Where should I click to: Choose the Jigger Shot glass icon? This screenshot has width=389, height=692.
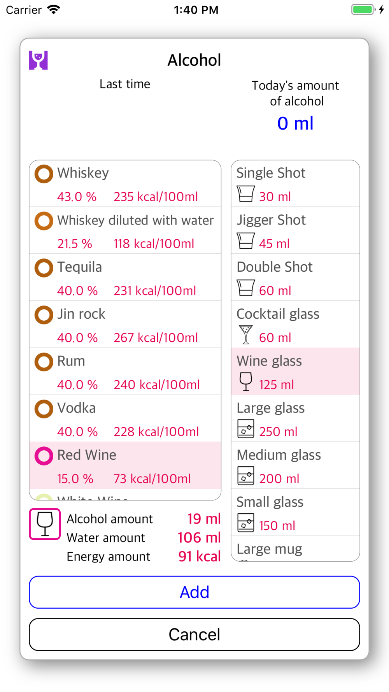pos(246,241)
